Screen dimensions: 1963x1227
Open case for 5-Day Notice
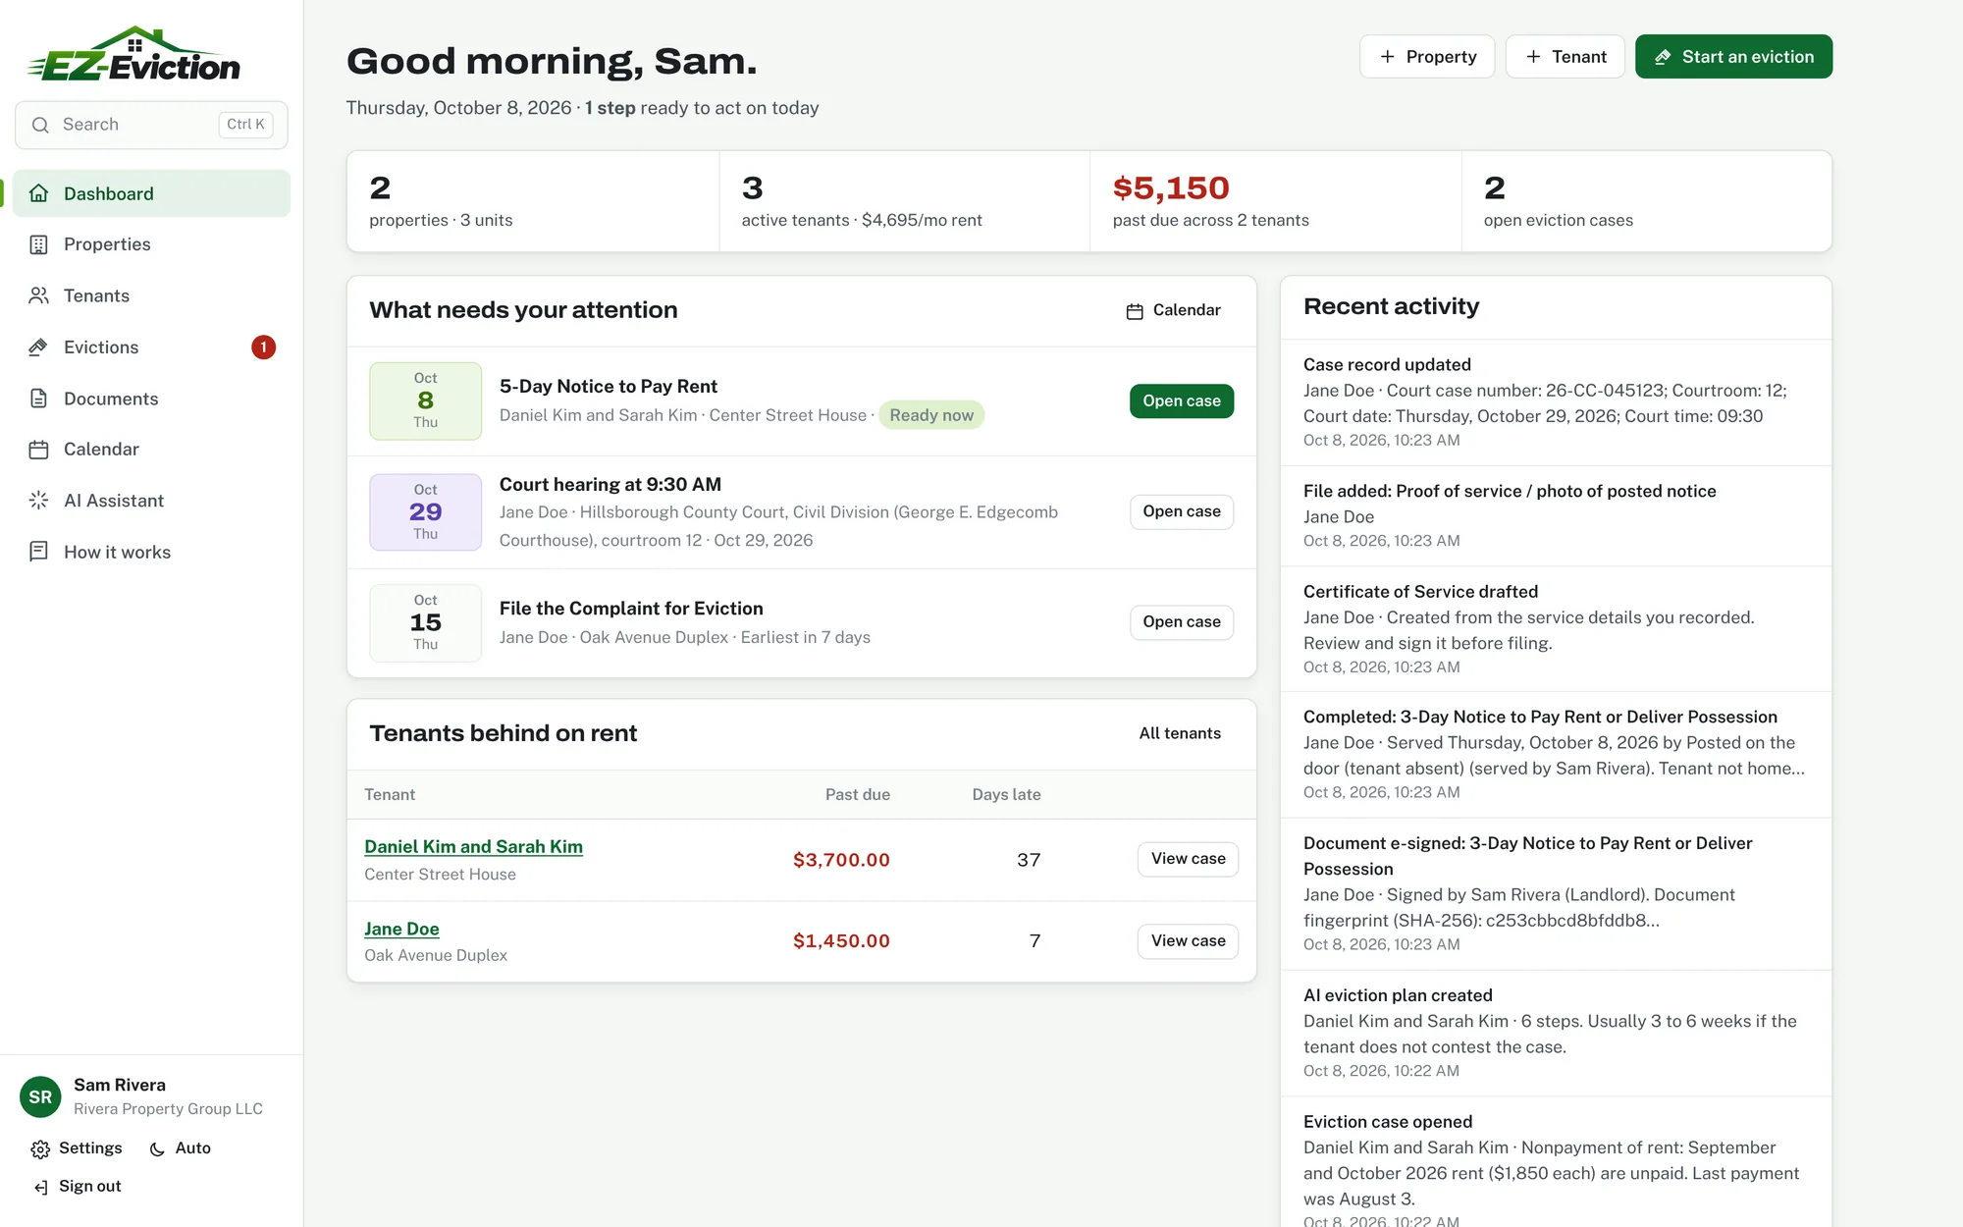[x=1182, y=400]
